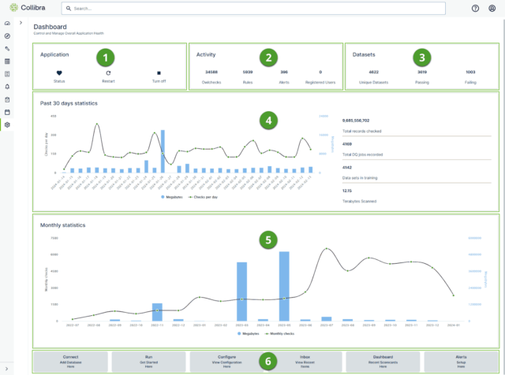Click the Registered Users value 0
The width and height of the screenshot is (505, 375).
(320, 72)
